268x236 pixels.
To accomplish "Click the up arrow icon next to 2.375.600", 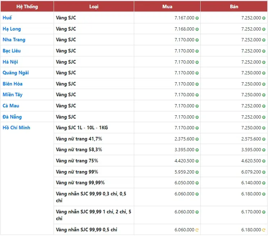I will coord(197,139).
